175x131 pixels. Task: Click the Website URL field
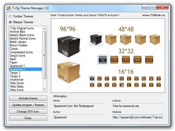pos(138,117)
